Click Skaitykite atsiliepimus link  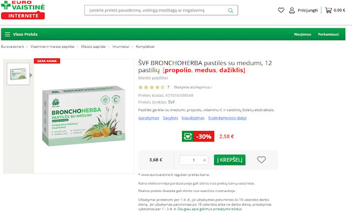[x=193, y=87]
